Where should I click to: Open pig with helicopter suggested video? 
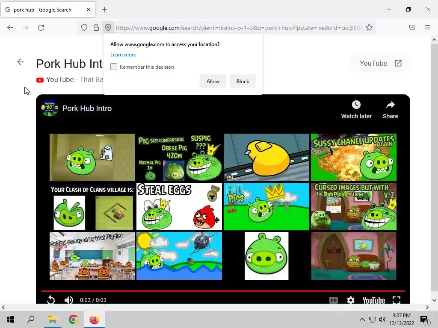[x=179, y=256]
